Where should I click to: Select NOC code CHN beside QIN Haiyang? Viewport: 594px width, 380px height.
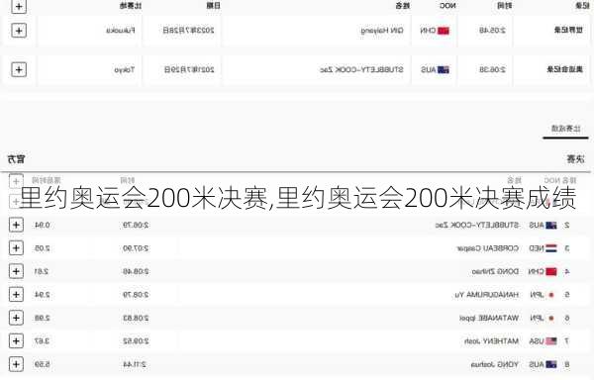click(428, 31)
